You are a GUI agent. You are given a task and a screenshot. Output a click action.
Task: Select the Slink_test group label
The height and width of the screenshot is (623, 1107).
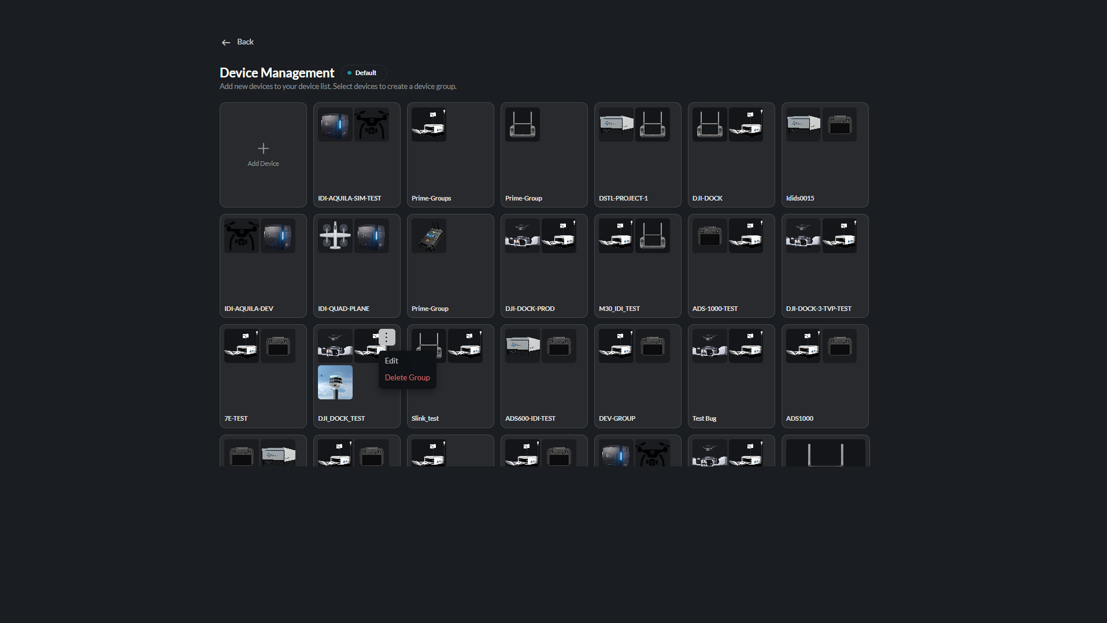(x=425, y=418)
